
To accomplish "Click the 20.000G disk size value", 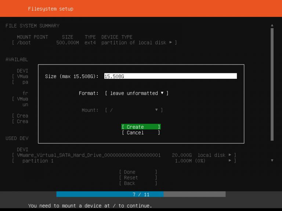I will 182,155.
